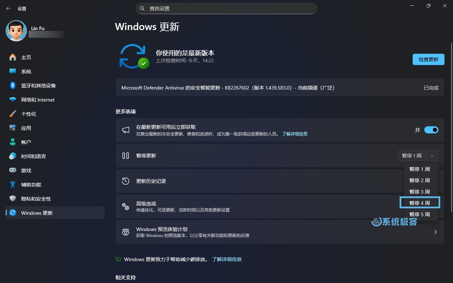Click the 检查更新 button

point(428,59)
